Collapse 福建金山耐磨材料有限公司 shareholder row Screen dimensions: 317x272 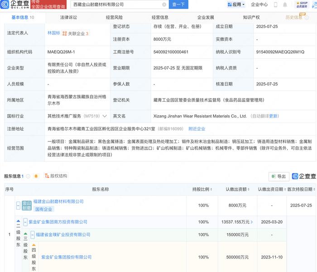18,206
